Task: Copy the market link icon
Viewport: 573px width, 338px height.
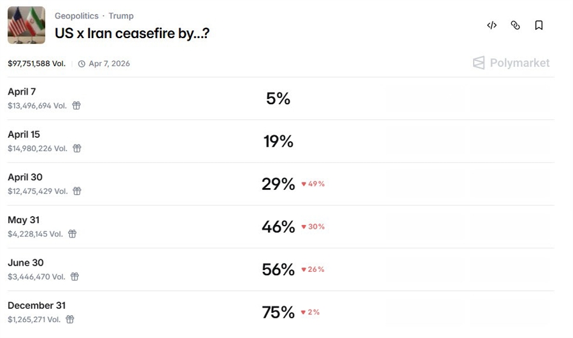Action: tap(515, 25)
